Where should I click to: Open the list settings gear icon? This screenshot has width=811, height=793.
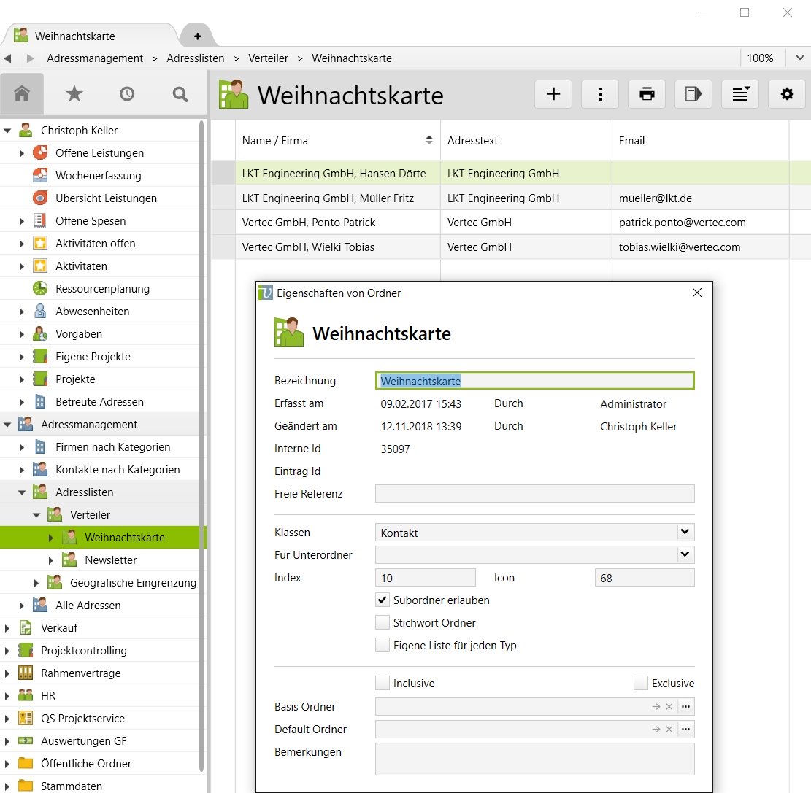tap(786, 94)
